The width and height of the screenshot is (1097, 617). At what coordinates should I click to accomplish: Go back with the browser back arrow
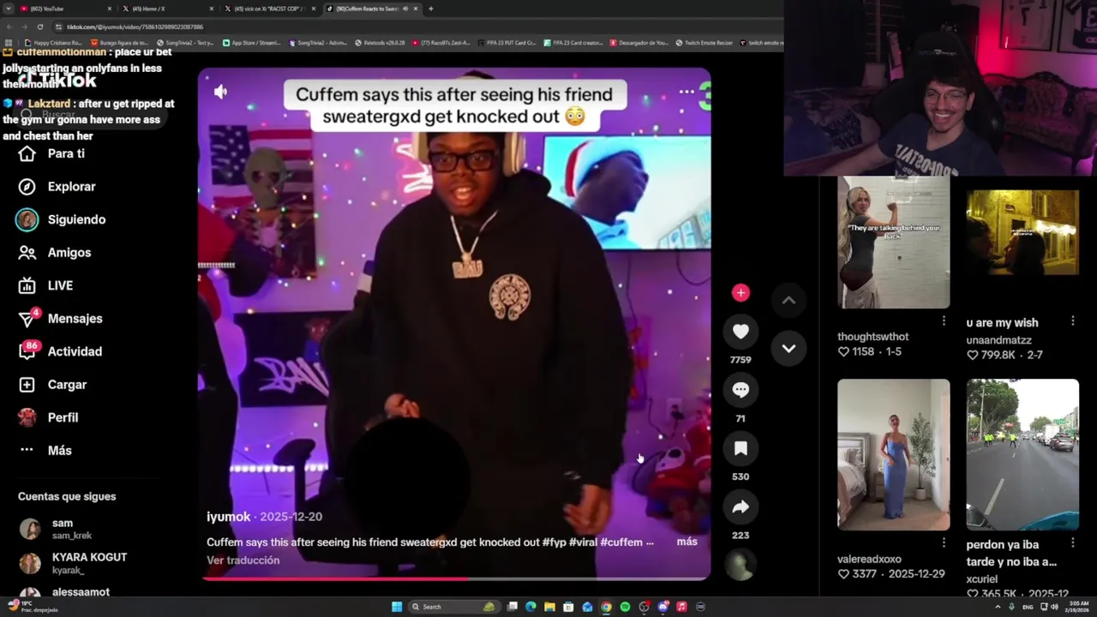pyautogui.click(x=9, y=27)
